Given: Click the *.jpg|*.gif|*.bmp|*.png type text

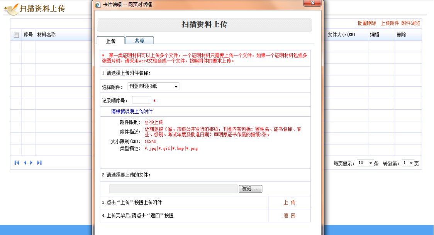Looking at the screenshot, I should [x=171, y=149].
